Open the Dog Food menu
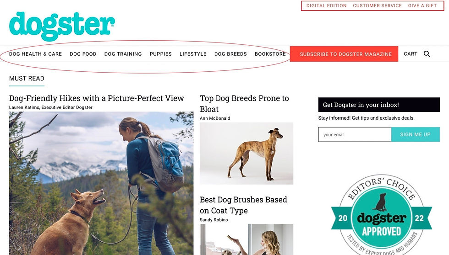 click(83, 54)
